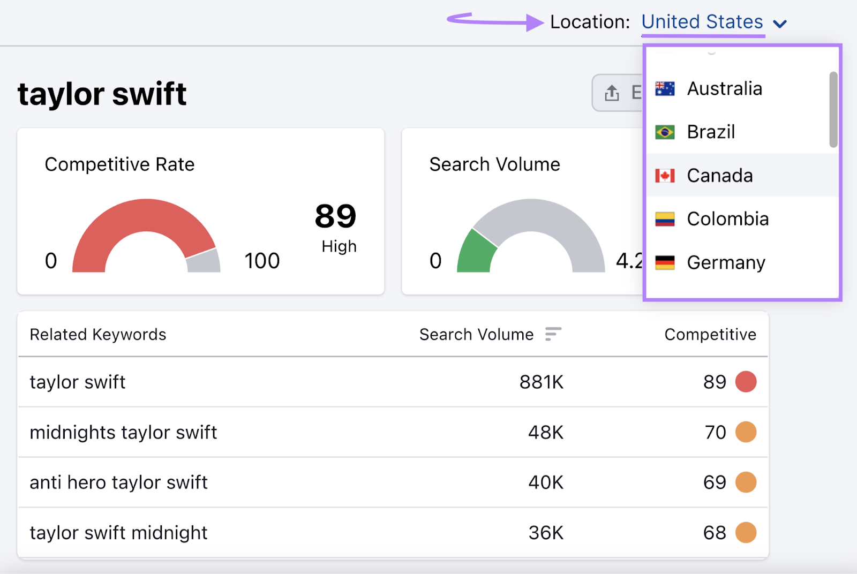This screenshot has height=574, width=857.
Task: Click the Search Volume gauge chart
Action: point(530,236)
